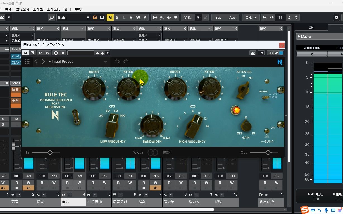Bypass the Rule Tec EQ1A plugin with power icon
This screenshot has width=343, height=214.
point(26,53)
